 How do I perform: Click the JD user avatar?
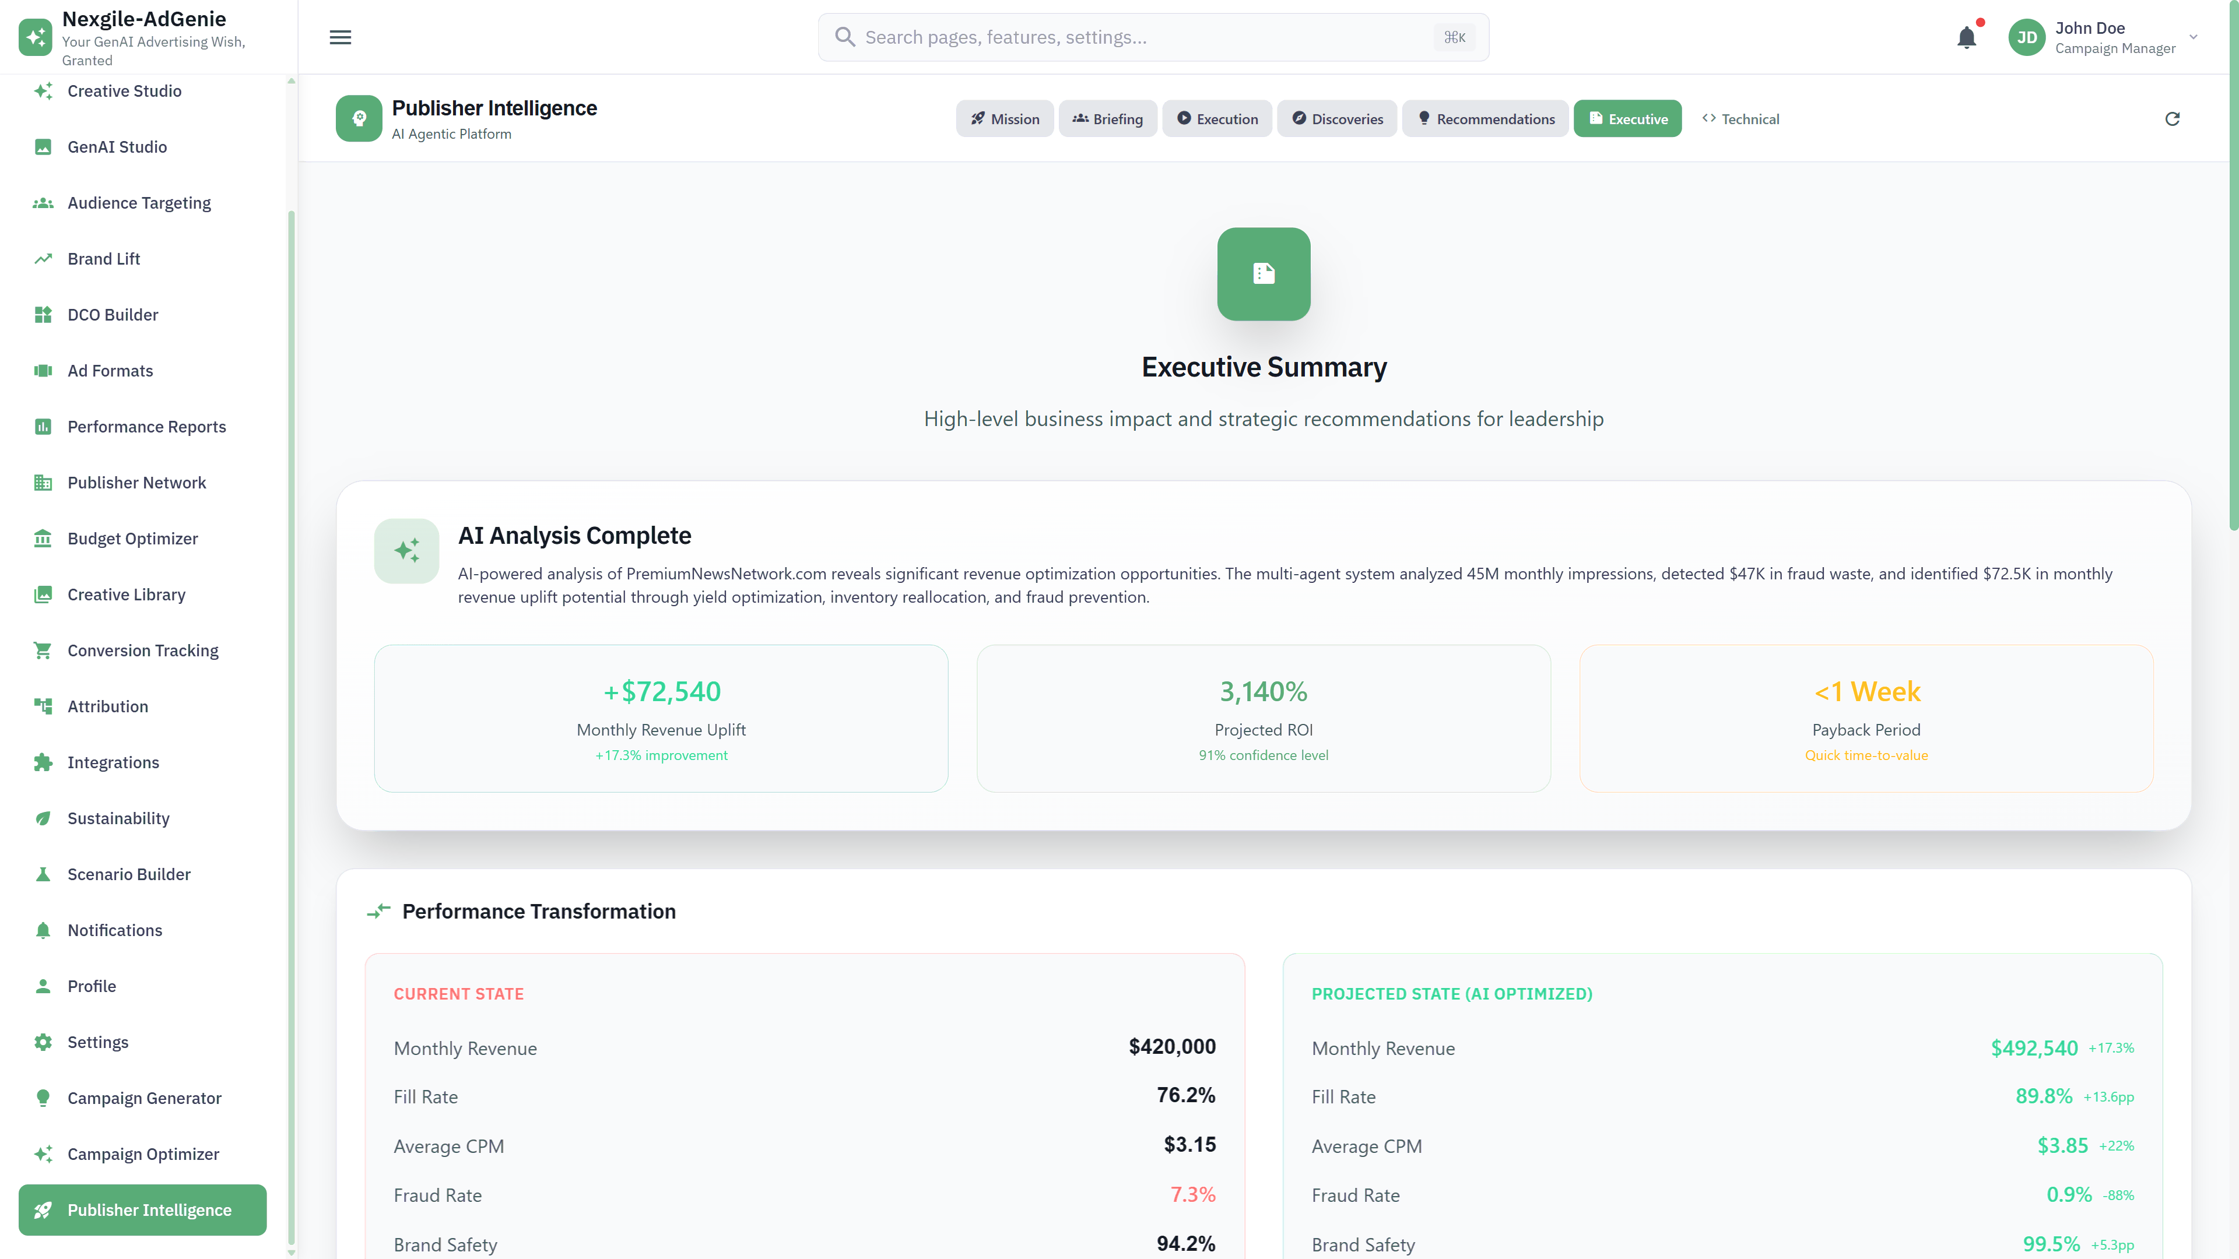2027,37
